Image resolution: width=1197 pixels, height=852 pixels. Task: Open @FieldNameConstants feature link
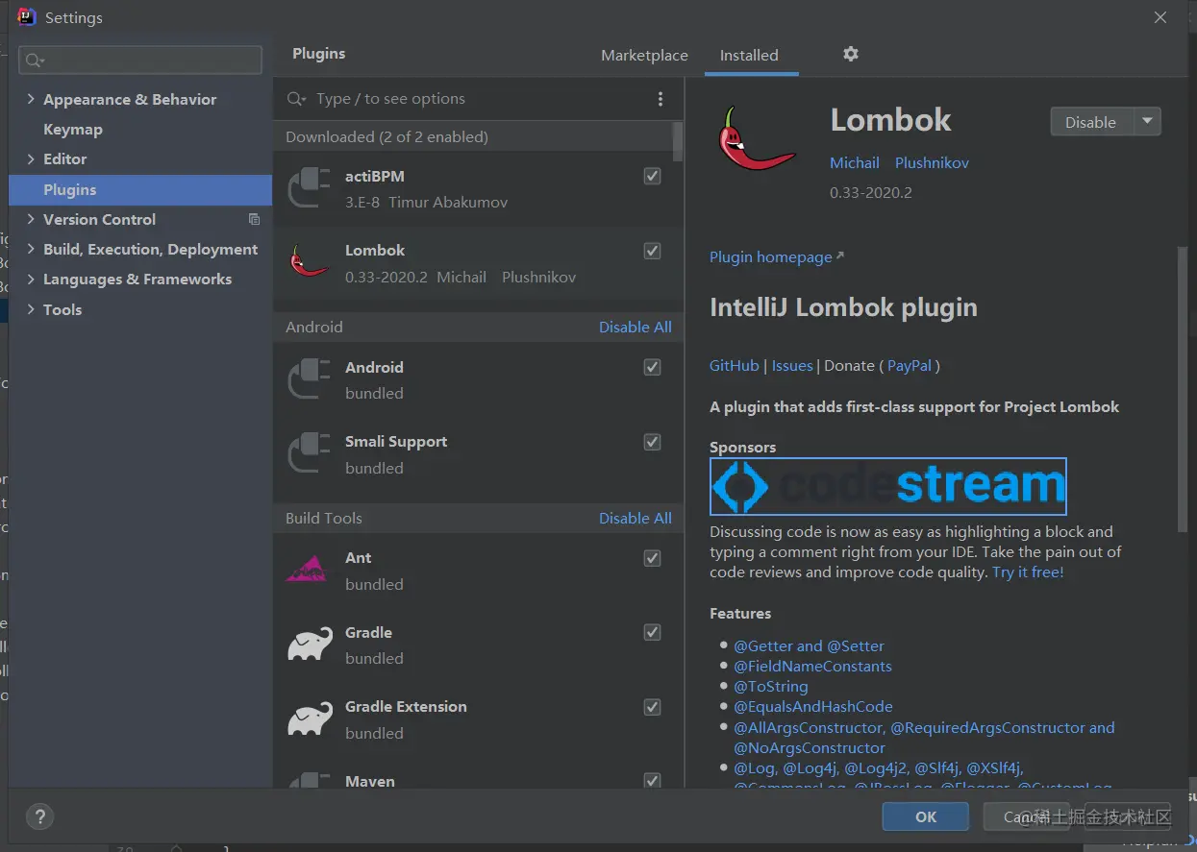coord(812,666)
